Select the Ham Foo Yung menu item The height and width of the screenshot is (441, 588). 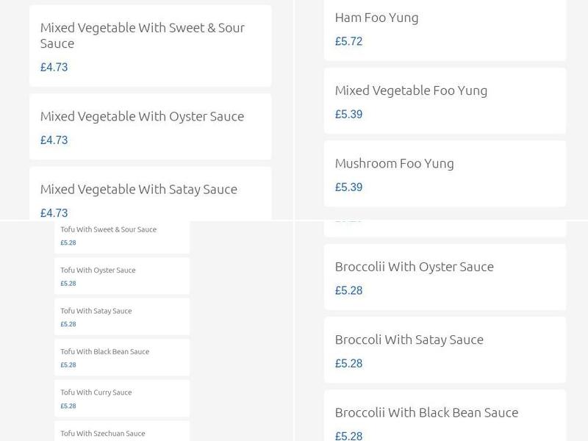[x=376, y=17]
